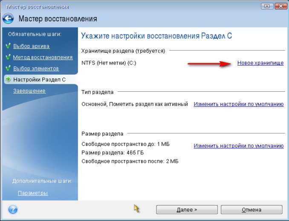Image resolution: width=289 pixels, height=221 pixels.
Task: Select text NTFS (Нет метки) (C:)
Action: (x=109, y=63)
